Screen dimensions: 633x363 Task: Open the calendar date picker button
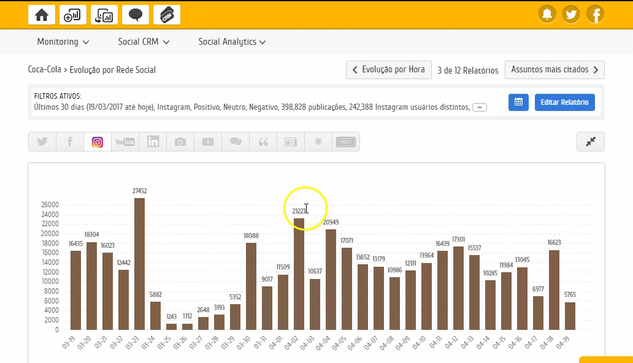coord(518,102)
